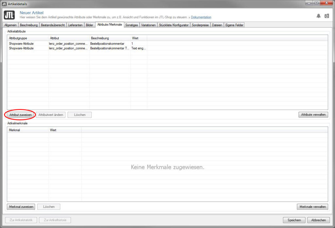Select the first Shopware-Attribute row
The width and height of the screenshot is (335, 228).
click(x=21, y=43)
